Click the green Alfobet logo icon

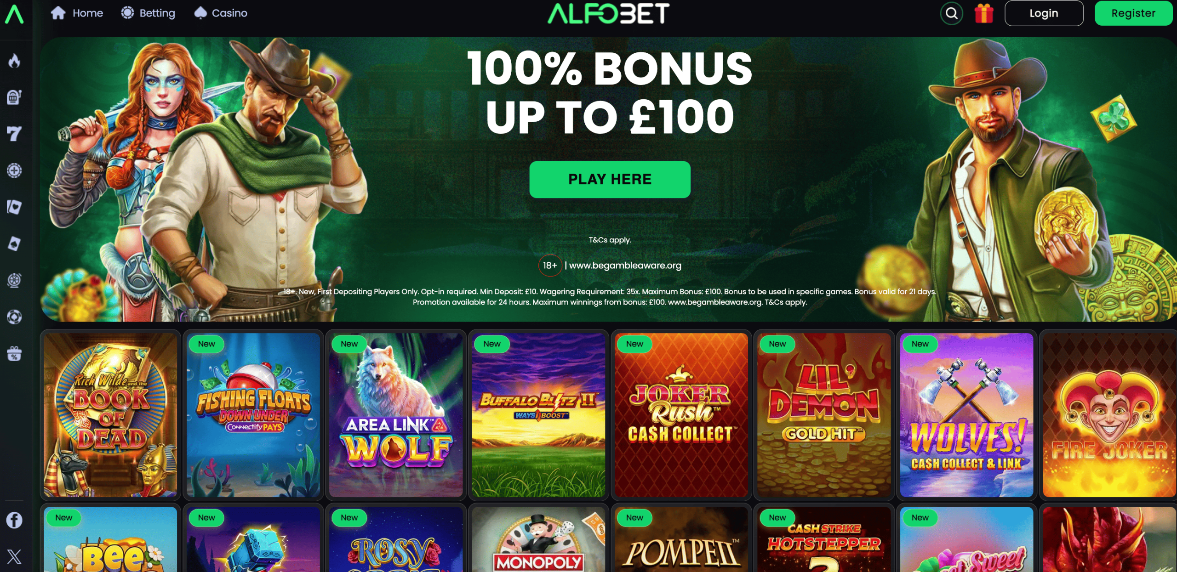point(14,14)
